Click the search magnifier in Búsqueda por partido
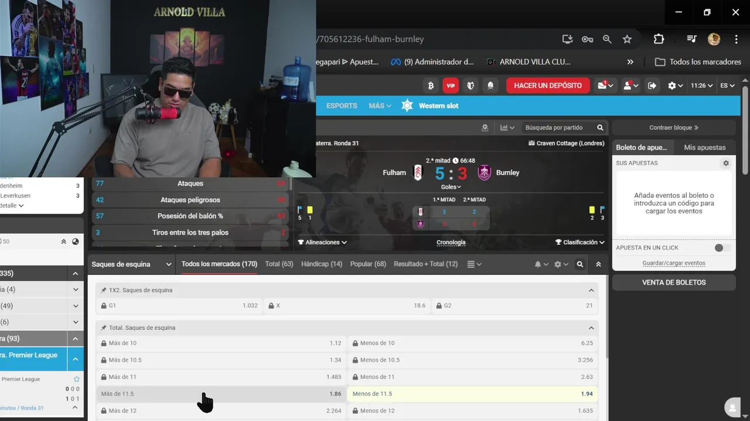 [600, 127]
